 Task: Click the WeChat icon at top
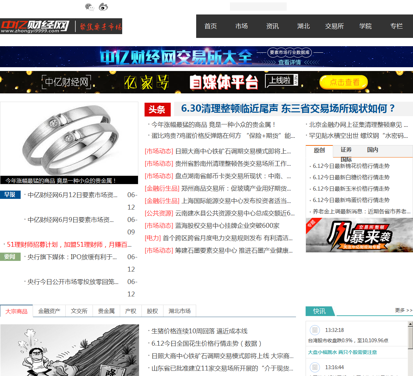tap(89, 7)
